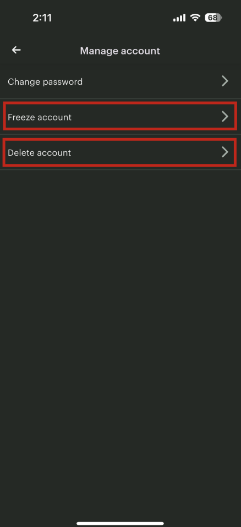Tap the chevron next to Change password
This screenshot has height=527, width=241.
point(225,81)
